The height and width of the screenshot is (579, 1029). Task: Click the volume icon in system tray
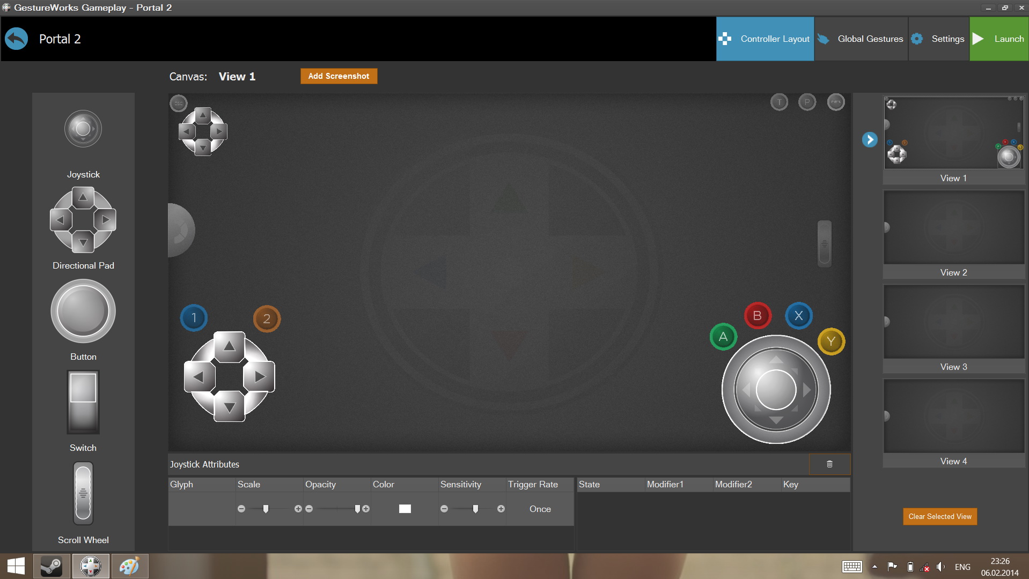pyautogui.click(x=940, y=567)
